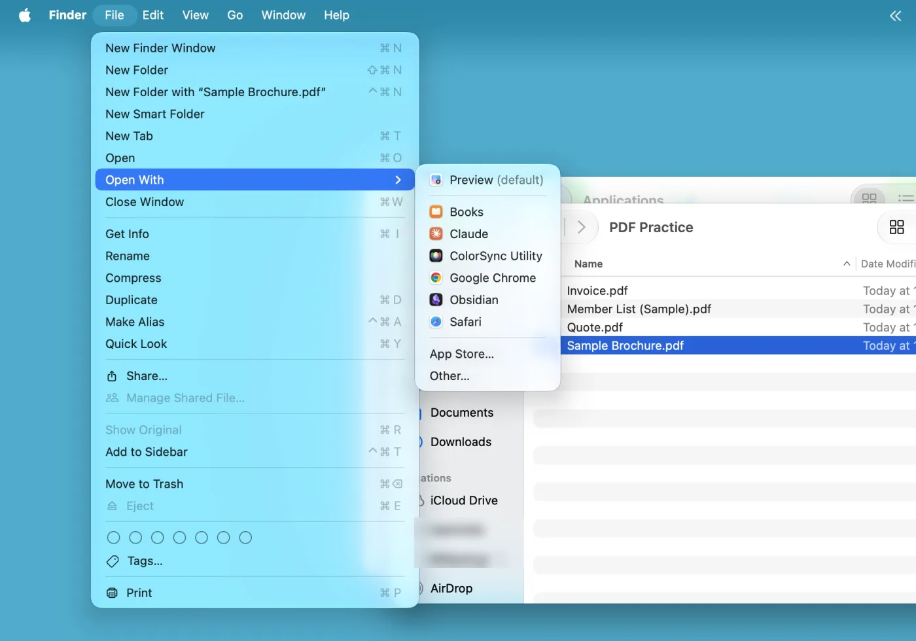This screenshot has width=916, height=641.
Task: Choose Move to Trash
Action: (x=255, y=484)
